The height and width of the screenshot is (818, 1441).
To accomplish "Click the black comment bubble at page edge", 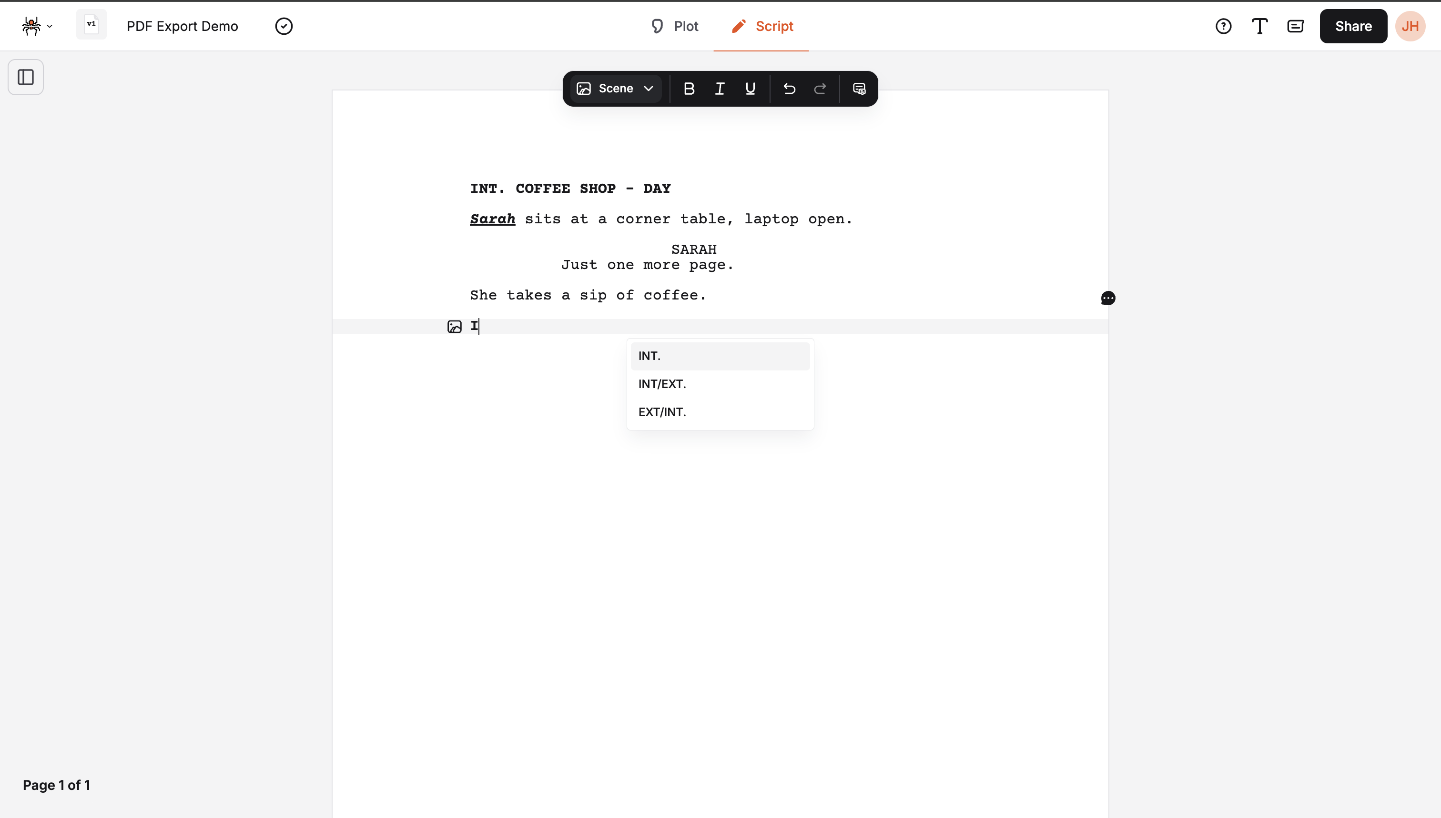I will pyautogui.click(x=1107, y=298).
